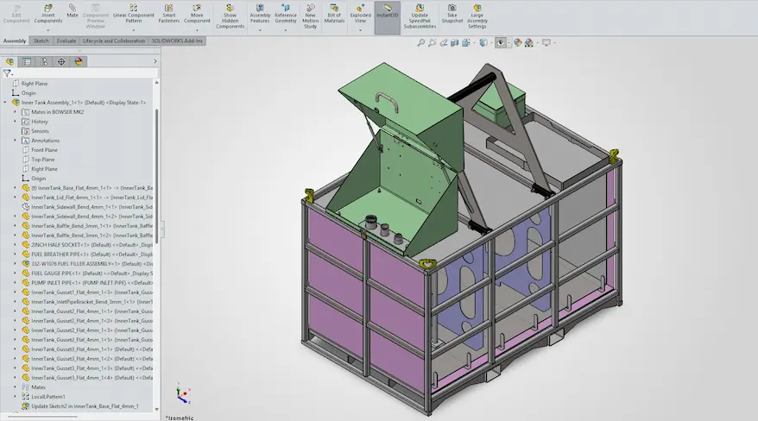Click Apply Scene icon
This screenshot has width=758, height=421.
[x=529, y=43]
